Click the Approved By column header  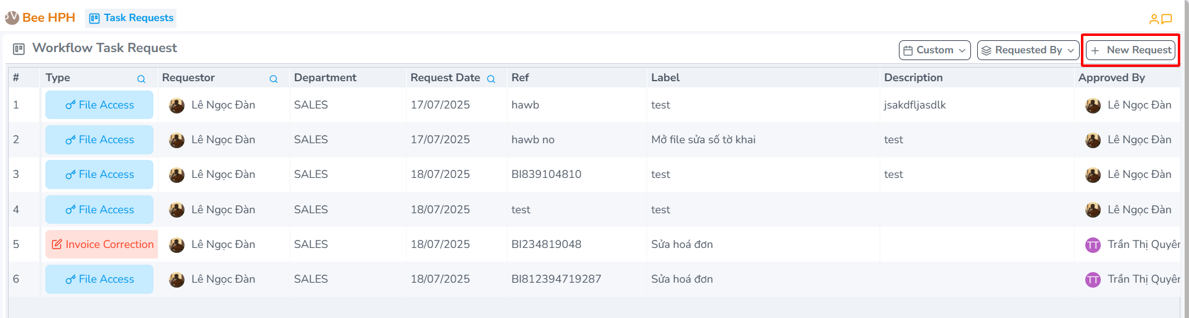coord(1111,77)
